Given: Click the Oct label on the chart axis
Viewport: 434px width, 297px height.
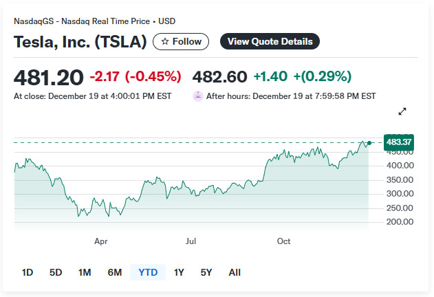Looking at the screenshot, I should pos(283,241).
